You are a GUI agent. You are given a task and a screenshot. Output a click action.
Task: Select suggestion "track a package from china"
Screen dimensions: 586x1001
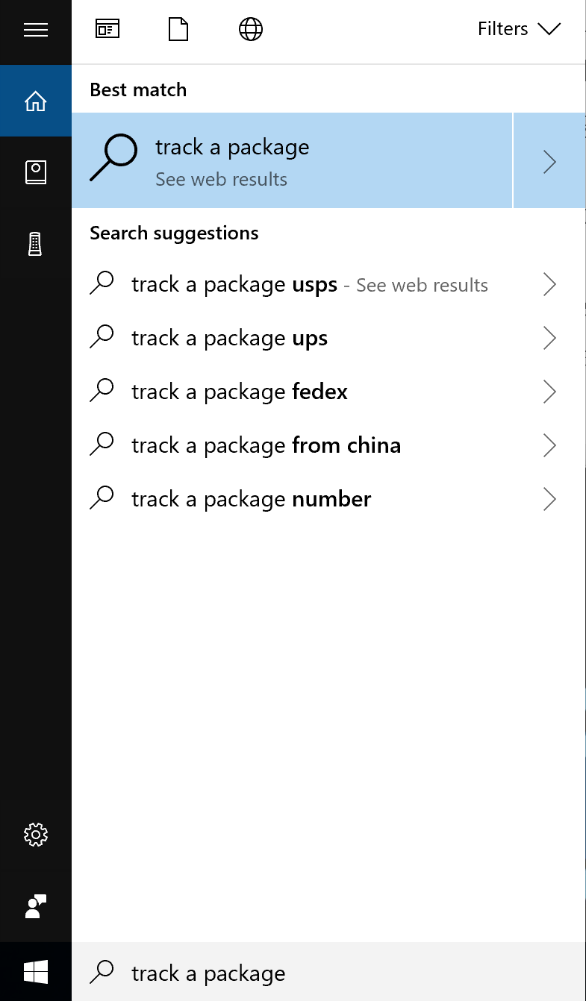[266, 446]
